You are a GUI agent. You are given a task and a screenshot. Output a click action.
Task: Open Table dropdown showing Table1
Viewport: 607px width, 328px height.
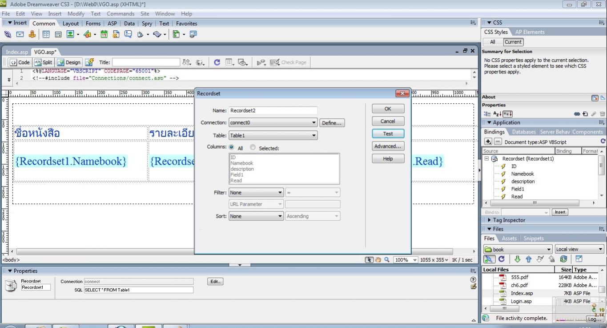273,135
